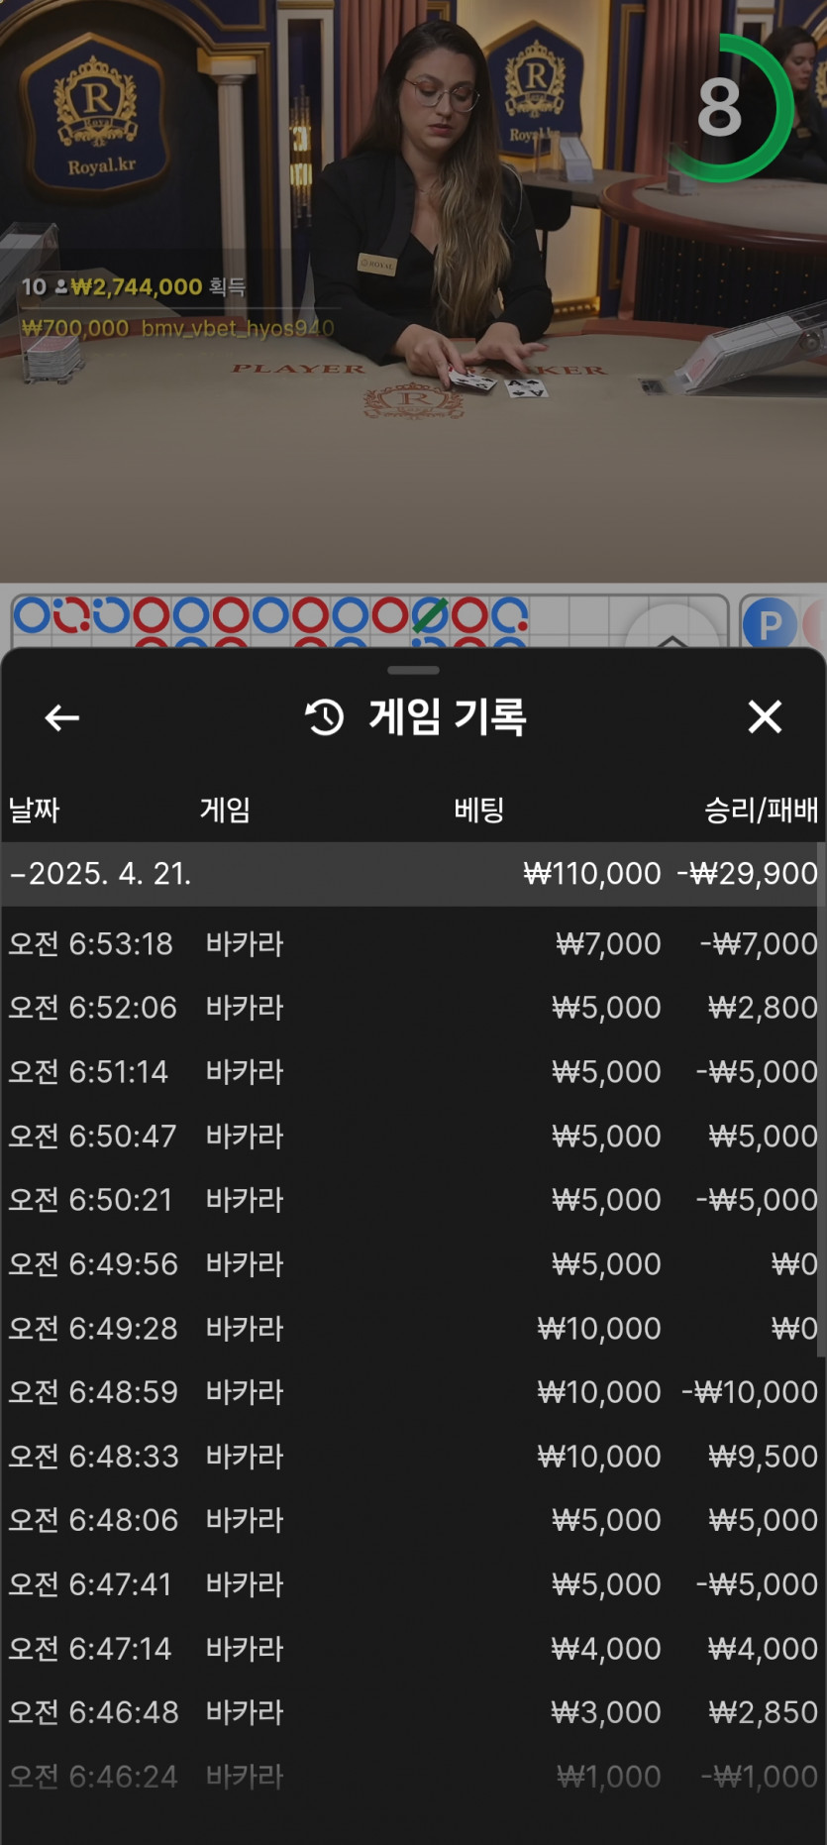This screenshot has width=827, height=1845.
Task: Click the 베팅 column header
Action: [x=479, y=811]
